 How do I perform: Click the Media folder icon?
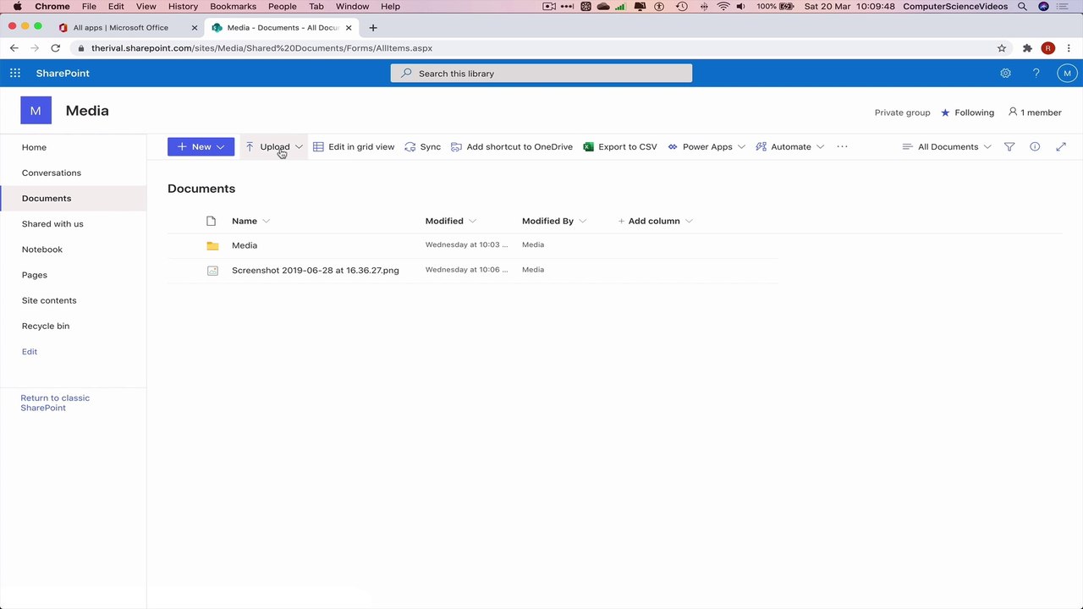pyautogui.click(x=212, y=245)
